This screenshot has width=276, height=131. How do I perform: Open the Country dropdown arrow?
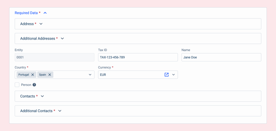point(90,75)
